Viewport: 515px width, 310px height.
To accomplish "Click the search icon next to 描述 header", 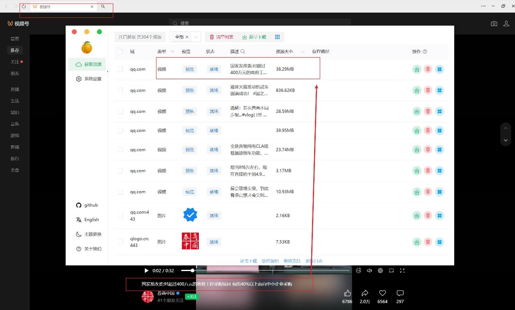I will tap(243, 52).
